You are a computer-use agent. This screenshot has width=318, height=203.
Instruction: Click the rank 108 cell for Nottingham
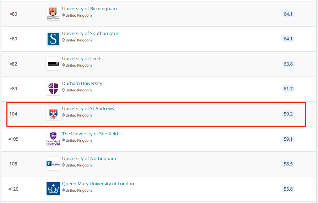[13, 164]
